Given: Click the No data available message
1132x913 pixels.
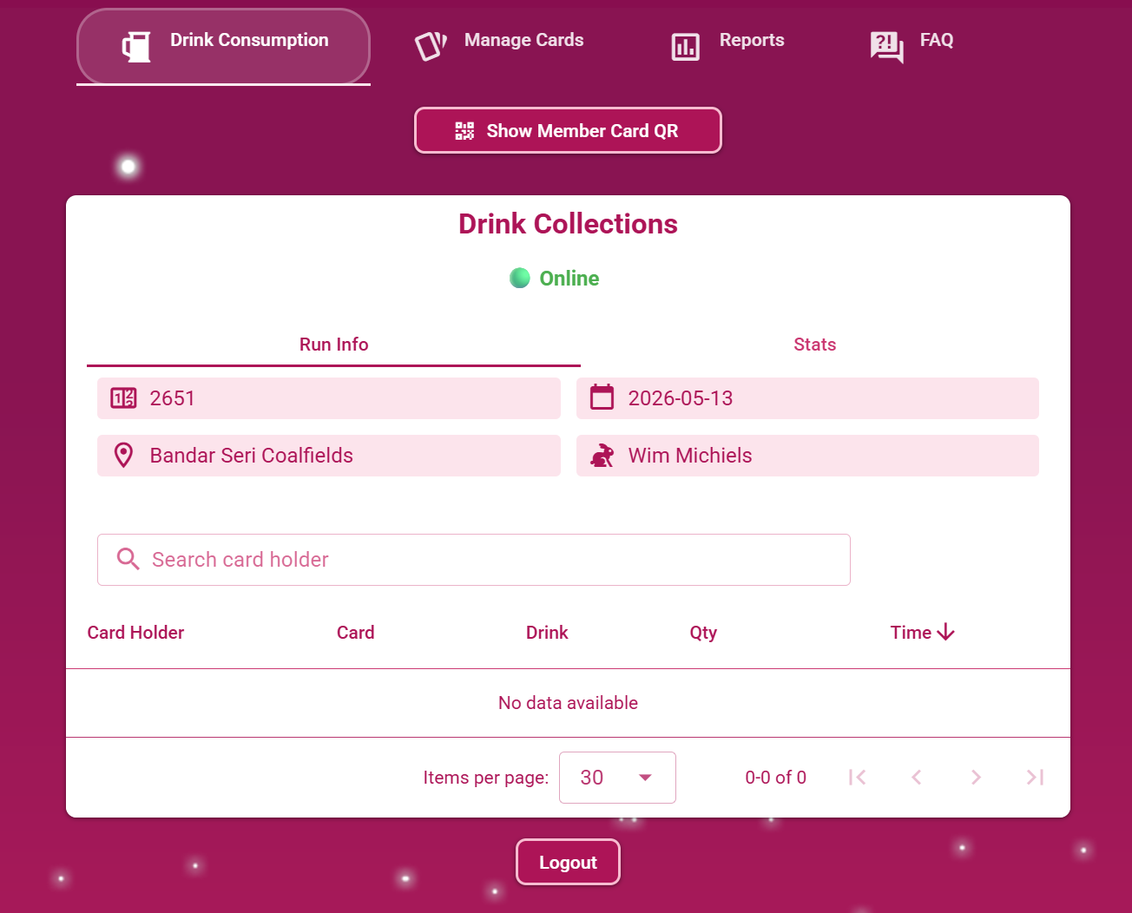Looking at the screenshot, I should 568,703.
